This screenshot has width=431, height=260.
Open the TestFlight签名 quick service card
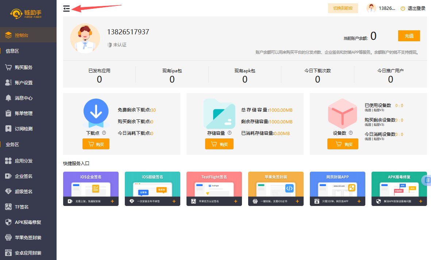(x=214, y=188)
